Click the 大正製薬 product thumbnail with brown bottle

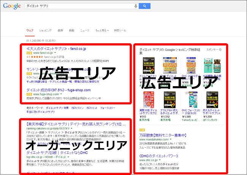(x=212, y=66)
